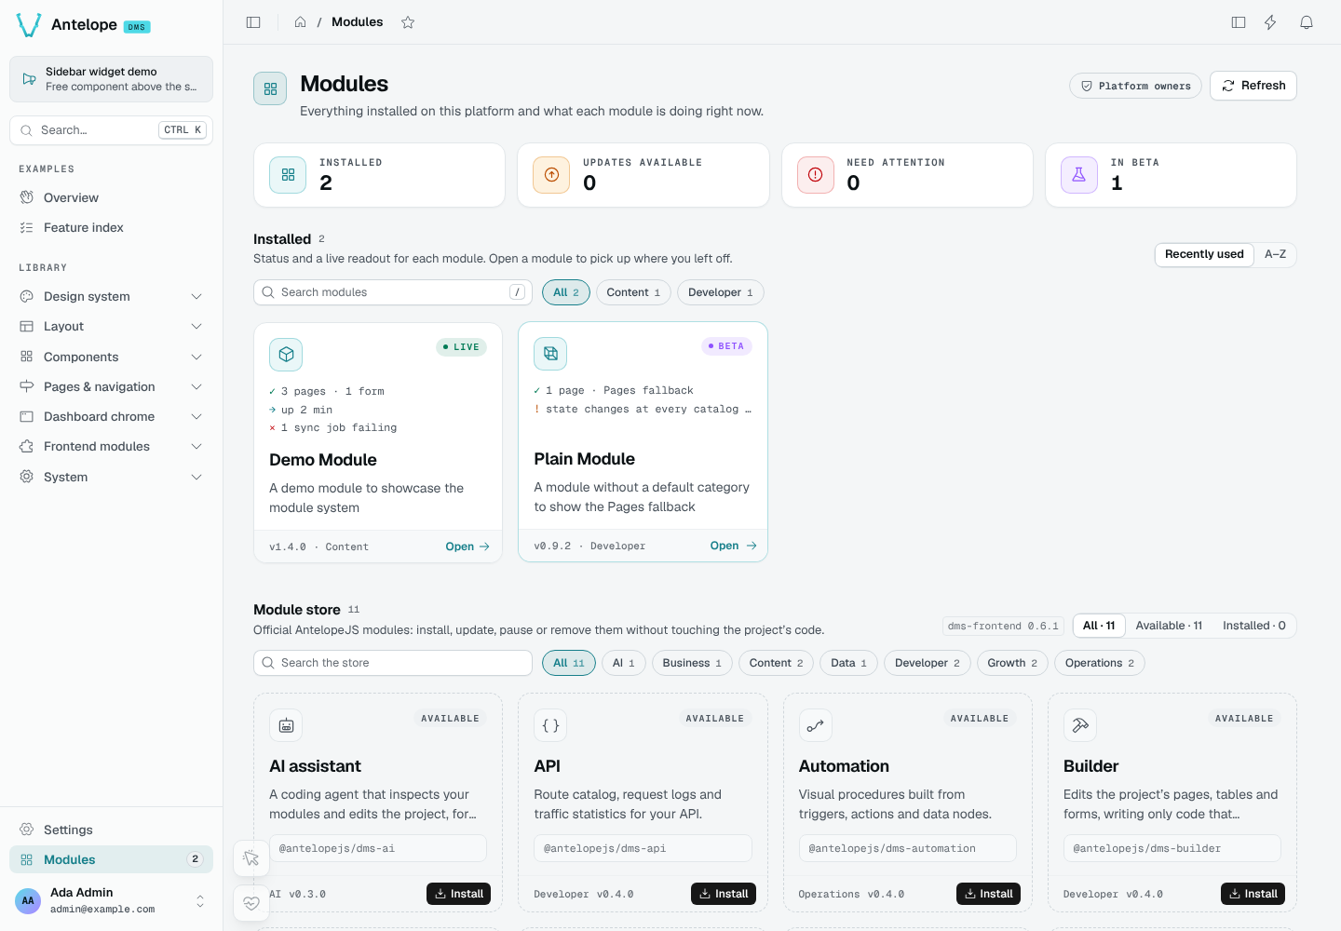Star the Modules page as favorite

tap(408, 22)
